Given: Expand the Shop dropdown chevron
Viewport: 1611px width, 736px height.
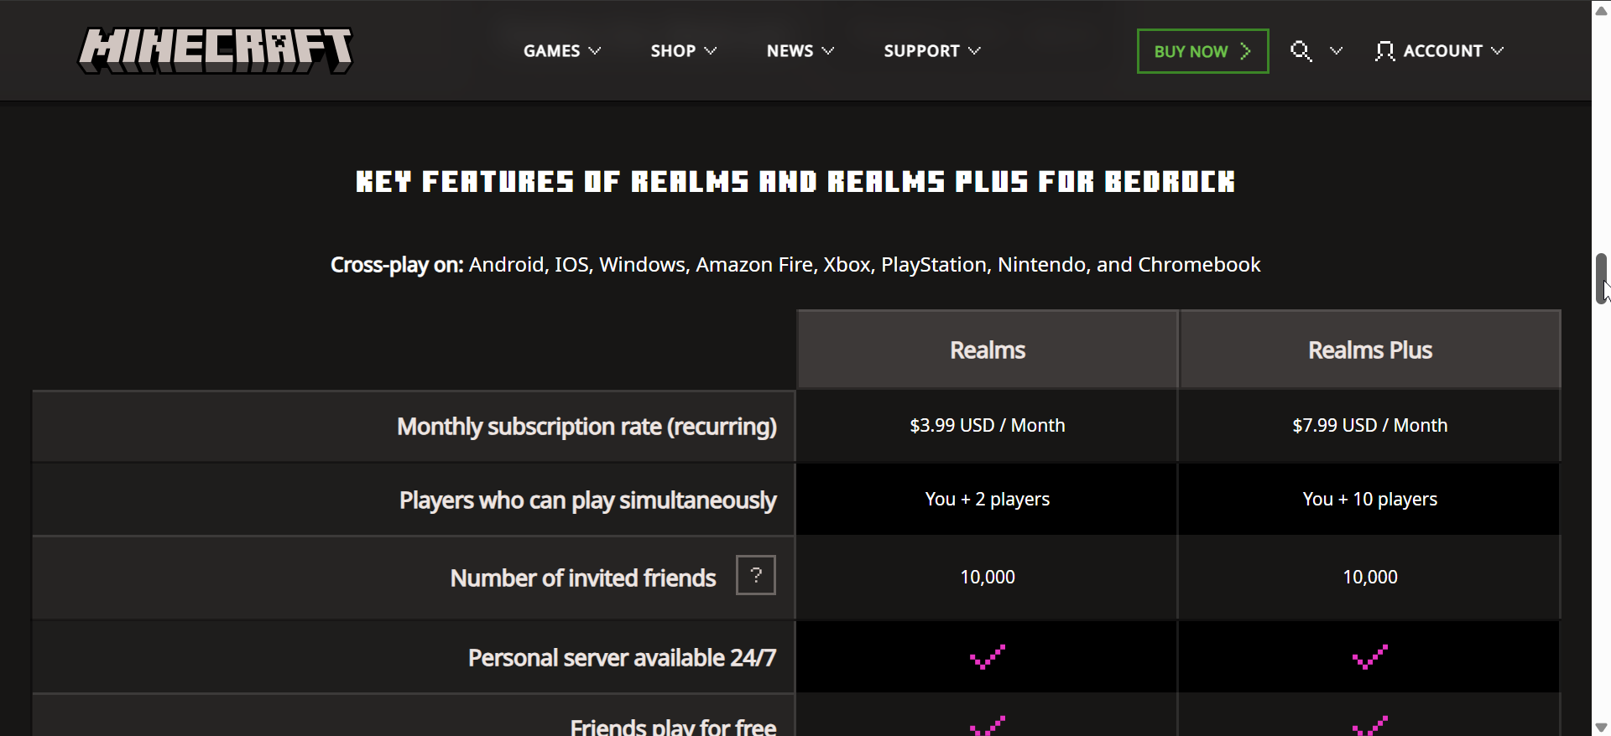Looking at the screenshot, I should [711, 51].
